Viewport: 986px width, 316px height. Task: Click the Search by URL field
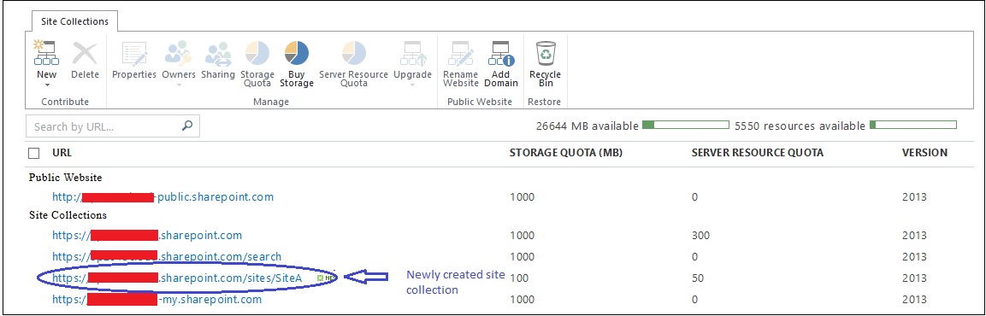point(113,126)
